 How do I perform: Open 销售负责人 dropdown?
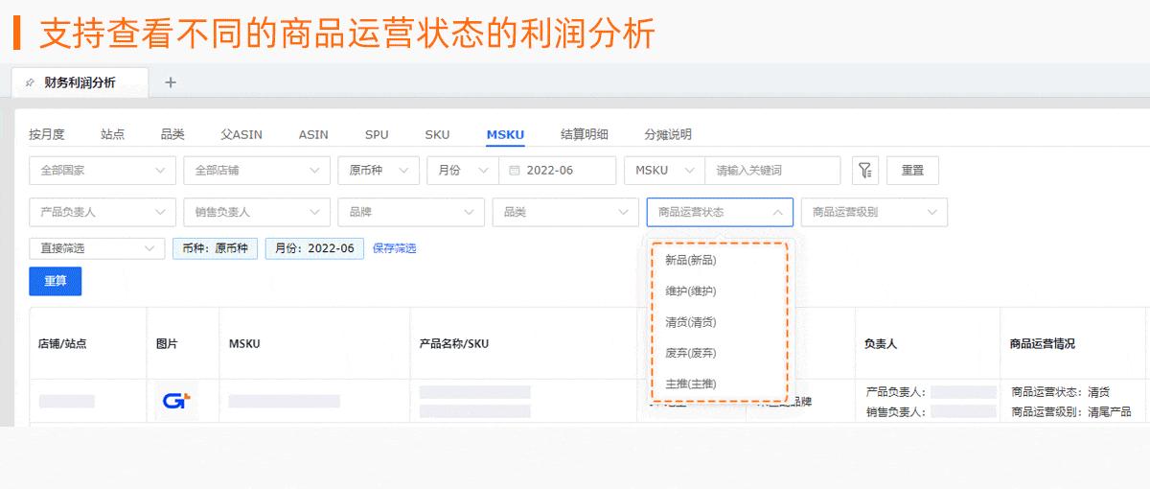pyautogui.click(x=257, y=212)
